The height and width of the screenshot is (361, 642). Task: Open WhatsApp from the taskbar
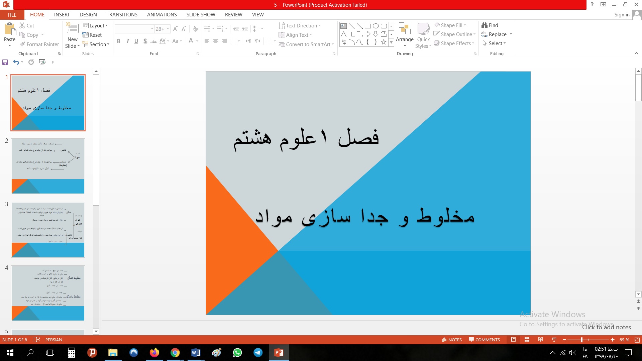click(x=237, y=353)
